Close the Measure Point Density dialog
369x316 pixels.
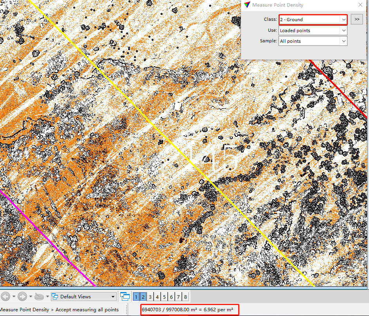[360, 5]
